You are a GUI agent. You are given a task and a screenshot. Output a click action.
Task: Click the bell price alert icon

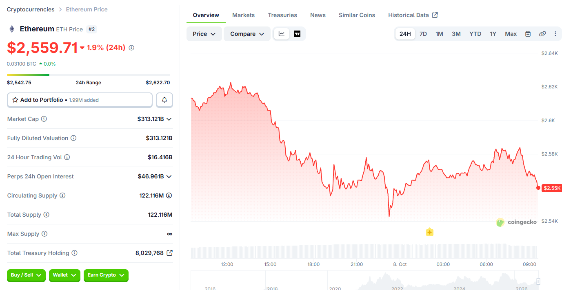tap(164, 100)
